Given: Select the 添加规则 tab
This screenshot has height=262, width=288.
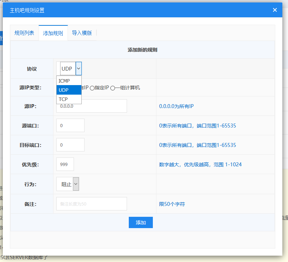Looking at the screenshot, I should coord(53,34).
